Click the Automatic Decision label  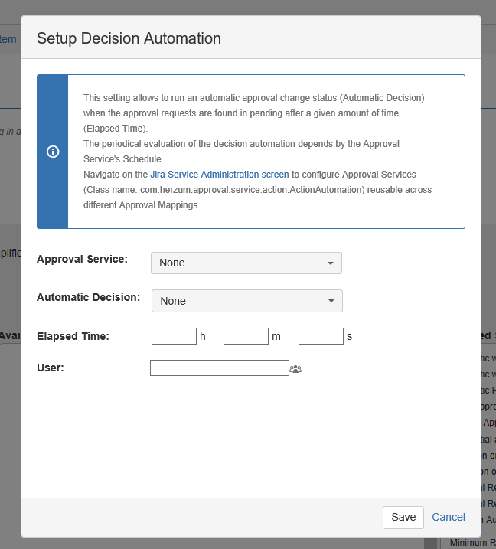[88, 297]
